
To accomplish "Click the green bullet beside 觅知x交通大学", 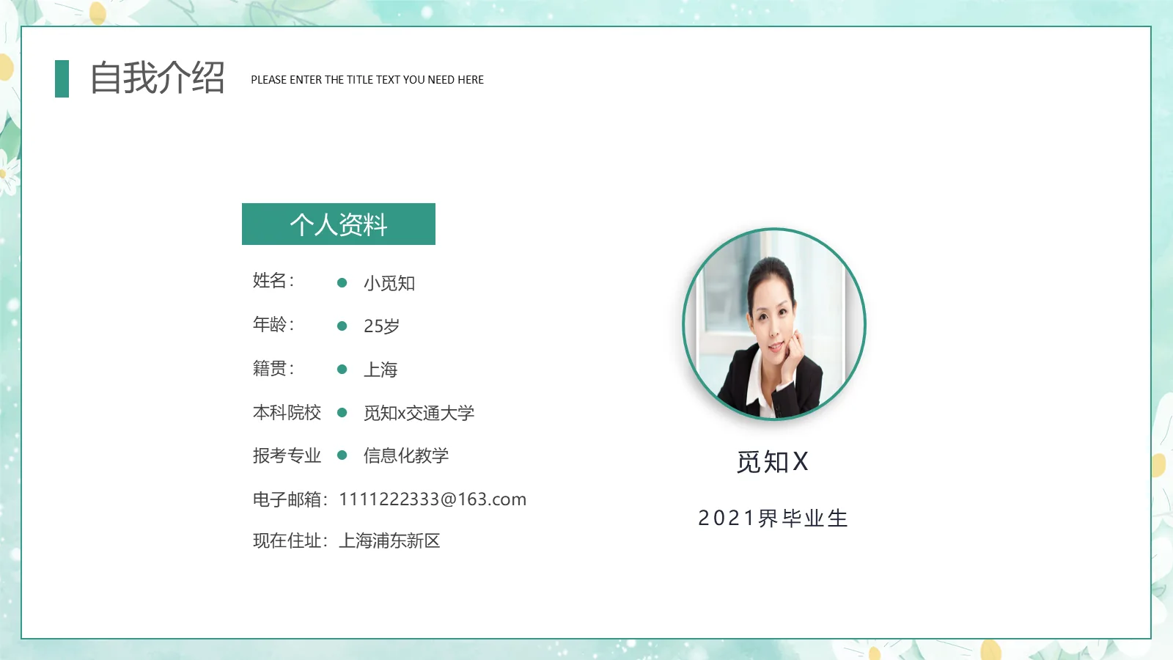I will point(342,412).
